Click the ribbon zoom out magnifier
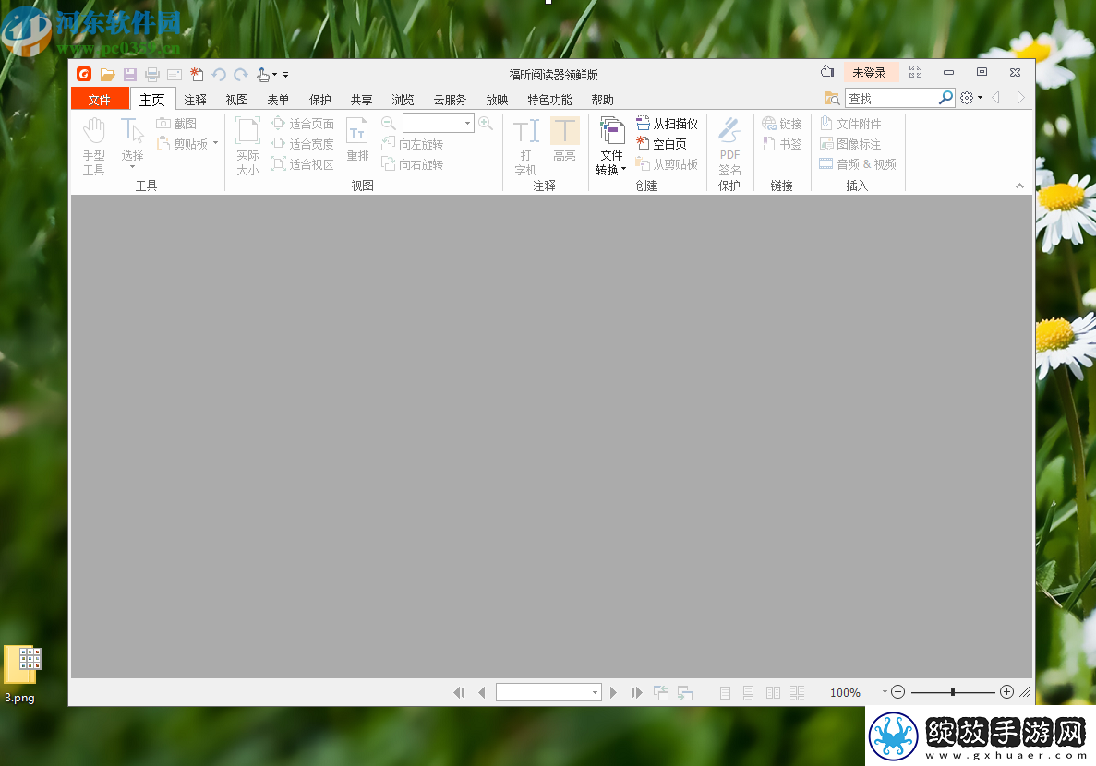 (388, 124)
